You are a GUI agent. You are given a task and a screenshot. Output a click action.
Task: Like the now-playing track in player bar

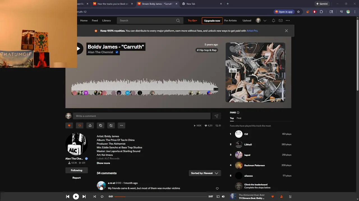pos(272,197)
